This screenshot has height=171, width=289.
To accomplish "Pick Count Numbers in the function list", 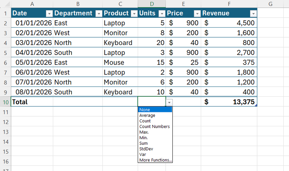I will tap(154, 127).
